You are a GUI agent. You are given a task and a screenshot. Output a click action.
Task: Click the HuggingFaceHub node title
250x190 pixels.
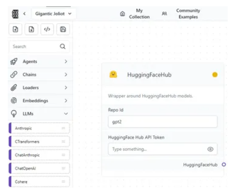(149, 75)
